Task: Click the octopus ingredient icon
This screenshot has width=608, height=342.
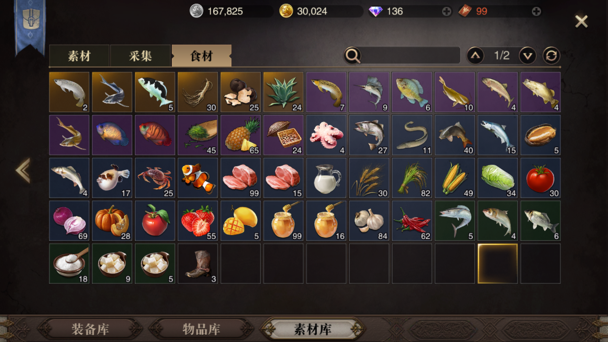Action: click(x=326, y=135)
